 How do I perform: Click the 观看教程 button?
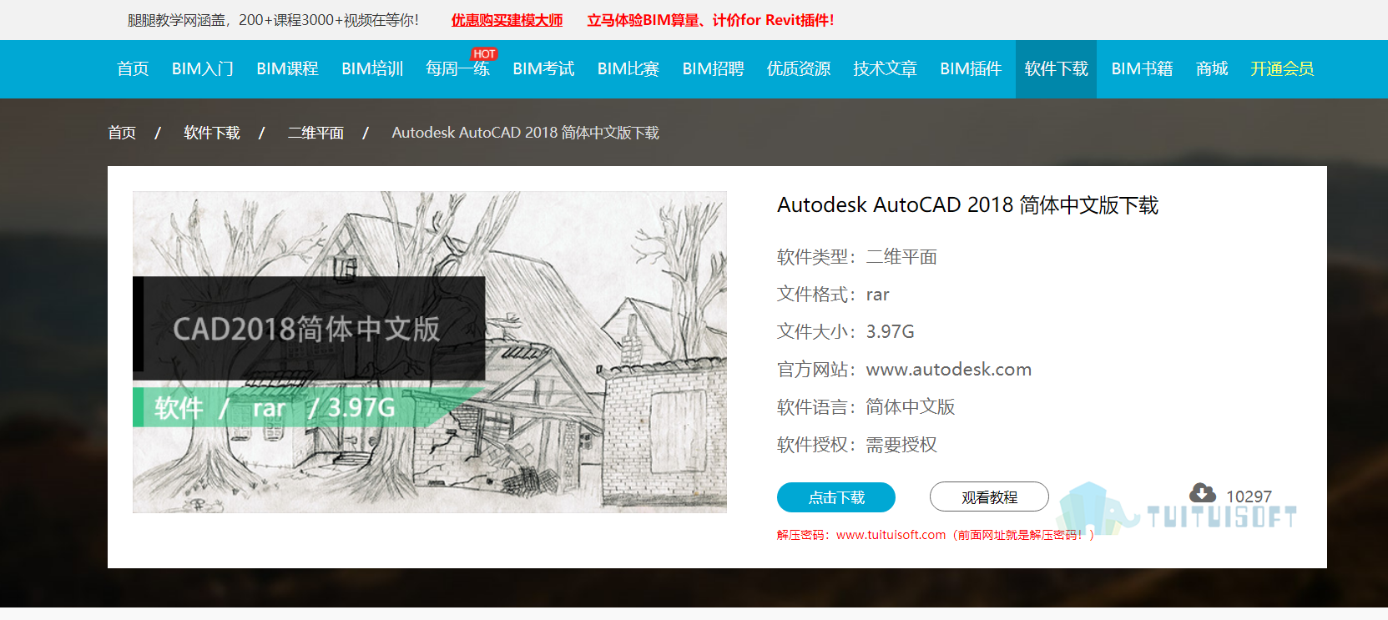(989, 497)
